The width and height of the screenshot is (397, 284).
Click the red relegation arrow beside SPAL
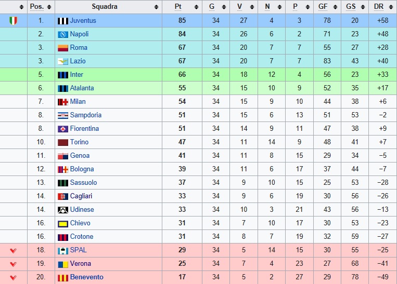coord(13,250)
